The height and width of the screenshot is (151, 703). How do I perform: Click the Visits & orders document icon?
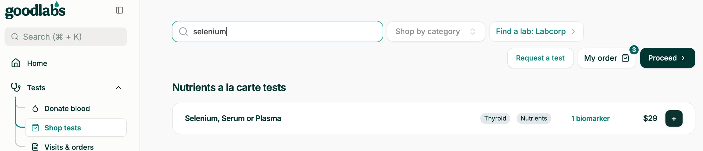coord(35,147)
